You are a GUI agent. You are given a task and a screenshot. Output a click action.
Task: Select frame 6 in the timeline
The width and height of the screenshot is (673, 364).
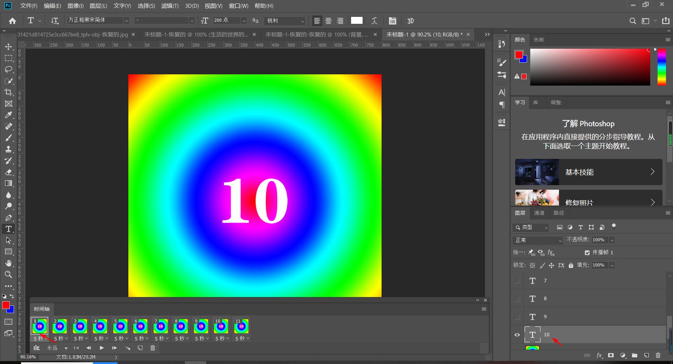[x=140, y=326]
